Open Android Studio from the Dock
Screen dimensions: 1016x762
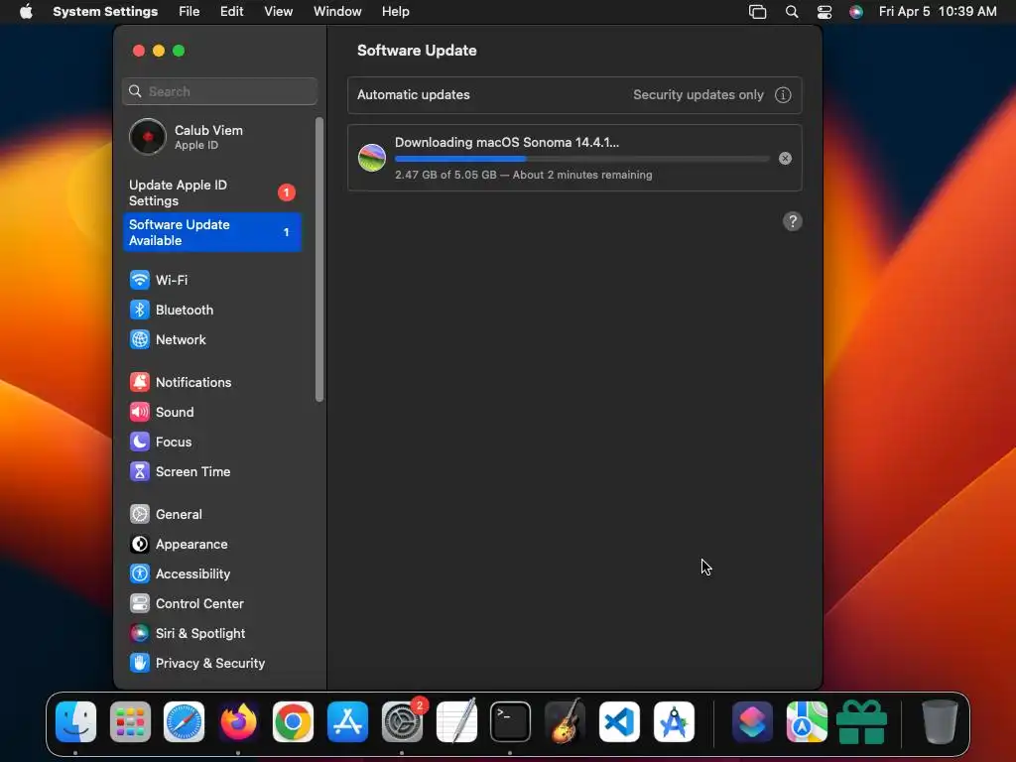point(674,721)
